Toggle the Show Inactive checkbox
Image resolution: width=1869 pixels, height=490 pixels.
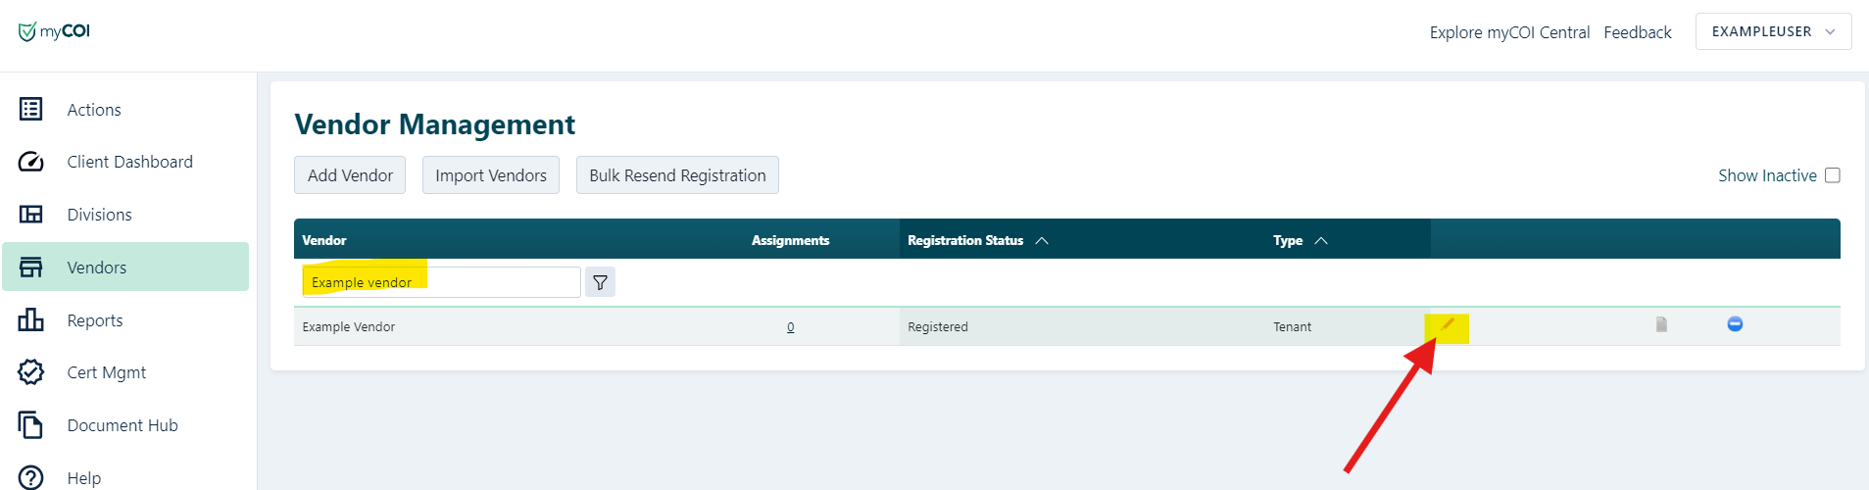[1832, 175]
